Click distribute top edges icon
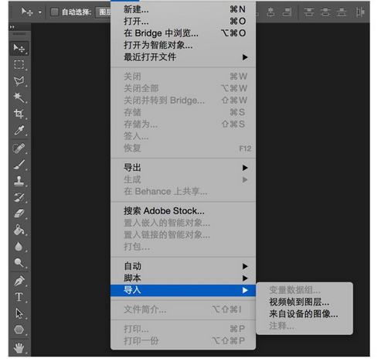The height and width of the screenshot is (362, 381). [309, 12]
